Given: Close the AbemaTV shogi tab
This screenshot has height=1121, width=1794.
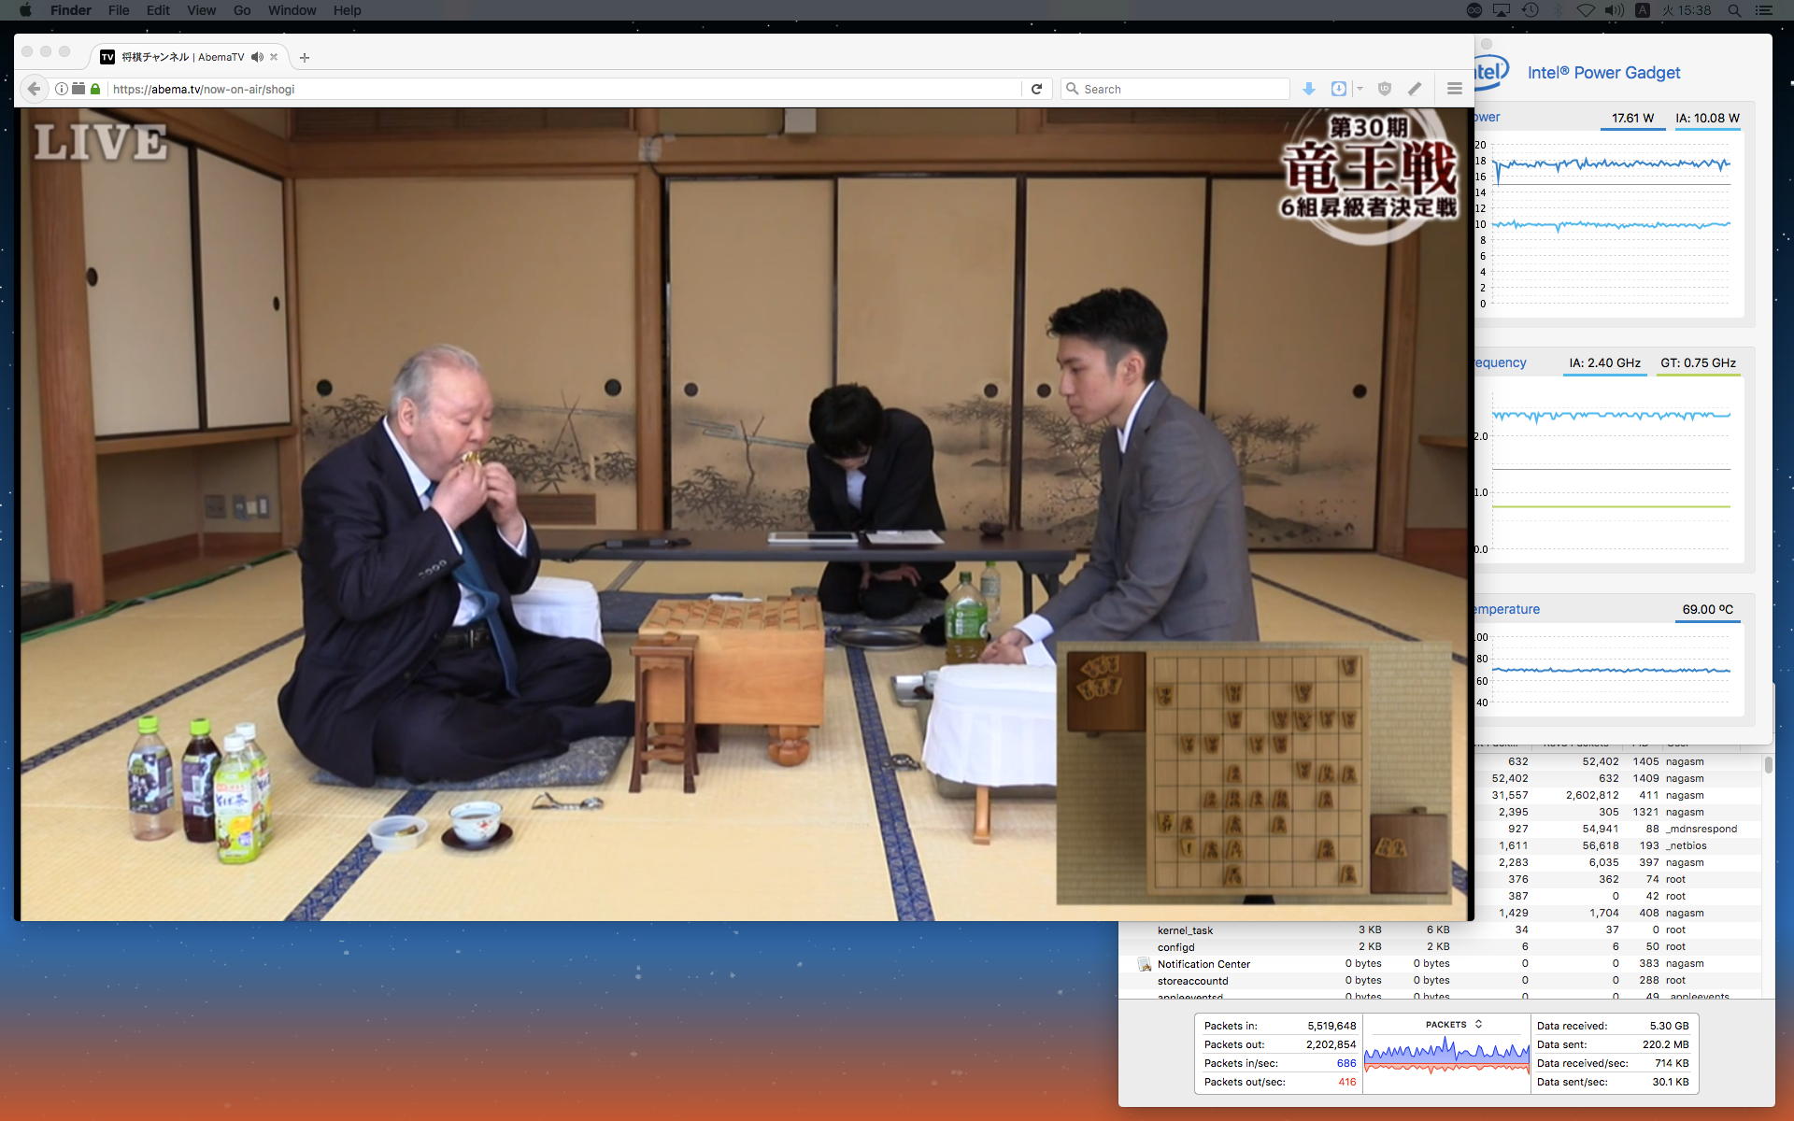Looking at the screenshot, I should [x=274, y=57].
